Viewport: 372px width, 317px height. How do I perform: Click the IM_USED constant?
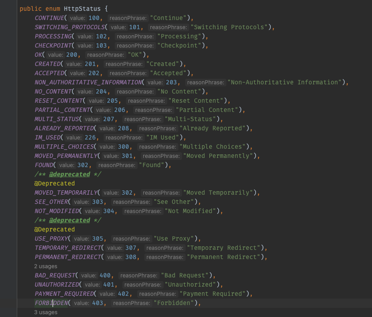pyautogui.click(x=48, y=138)
